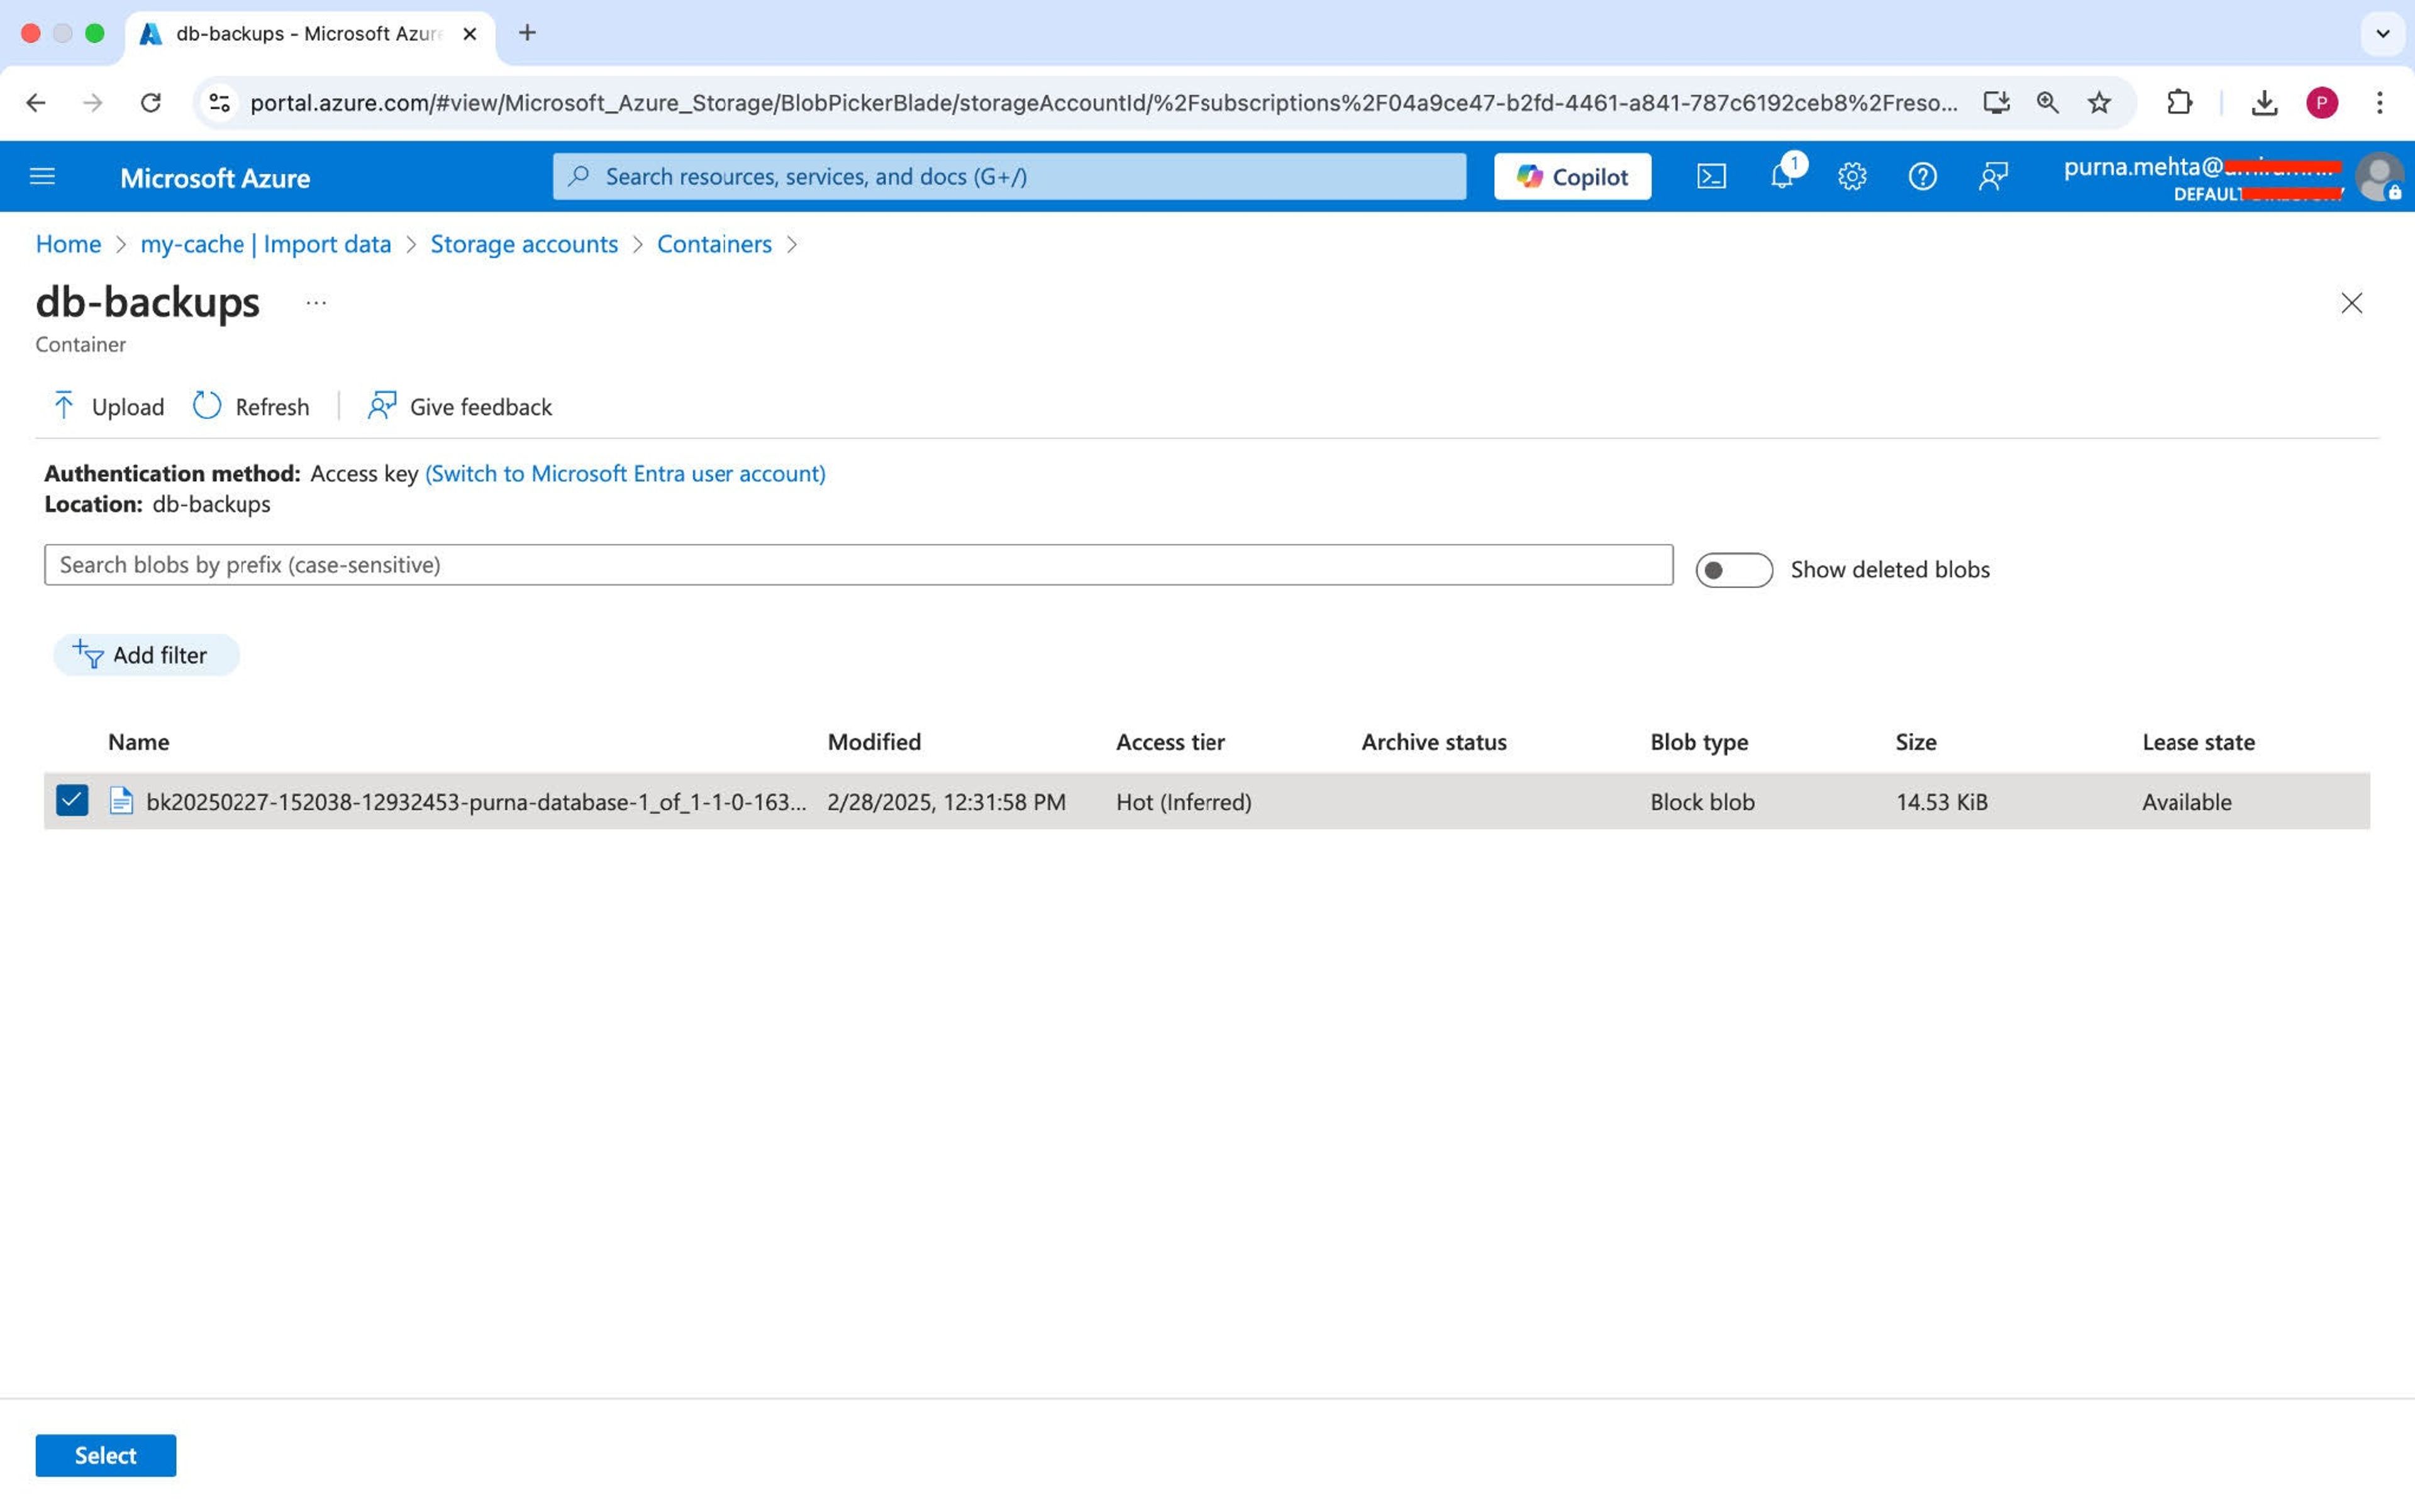This screenshot has width=2415, height=1512.
Task: Open the hamburger portal menu
Action: click(x=42, y=177)
